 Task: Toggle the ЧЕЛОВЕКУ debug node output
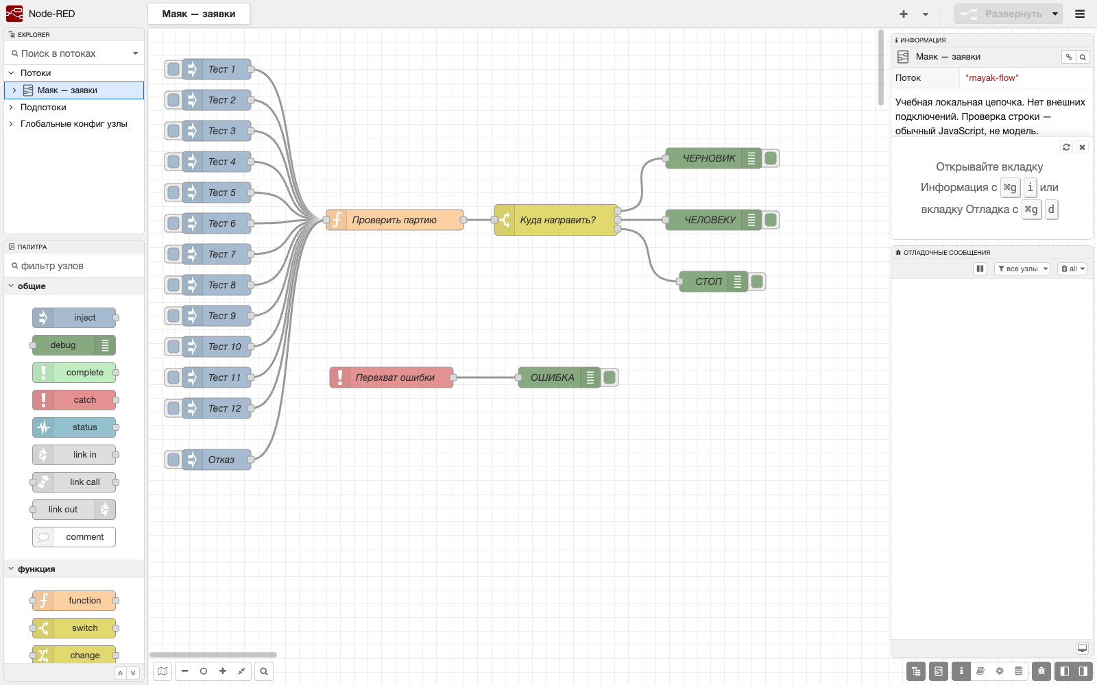click(771, 220)
